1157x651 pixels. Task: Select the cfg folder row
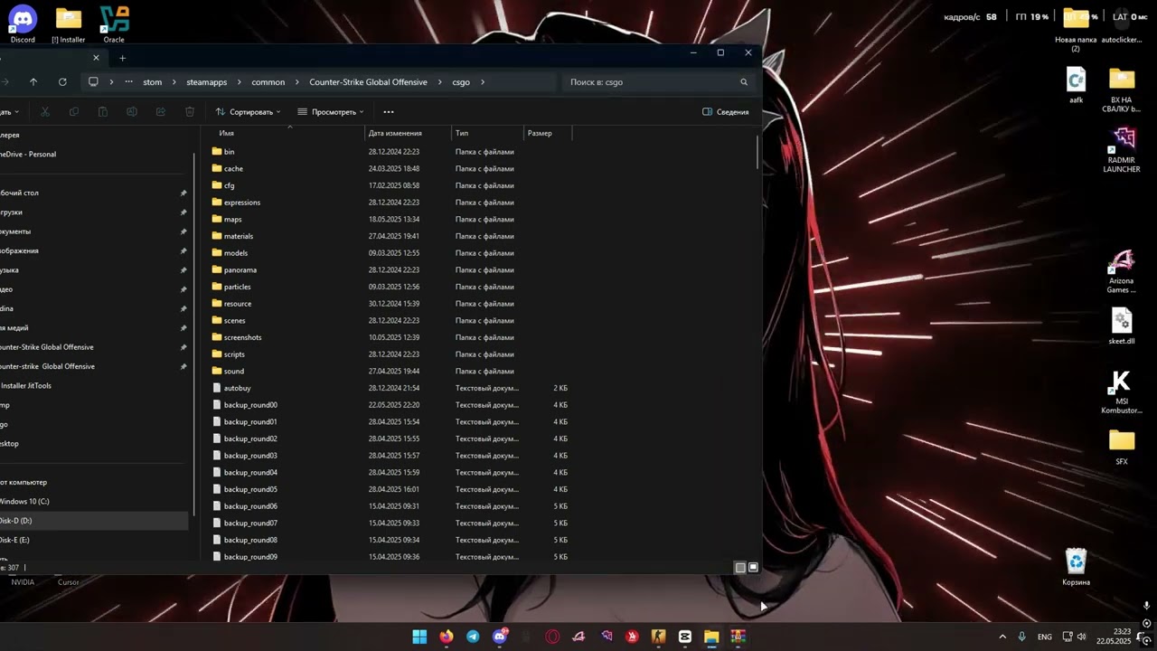[x=392, y=185]
